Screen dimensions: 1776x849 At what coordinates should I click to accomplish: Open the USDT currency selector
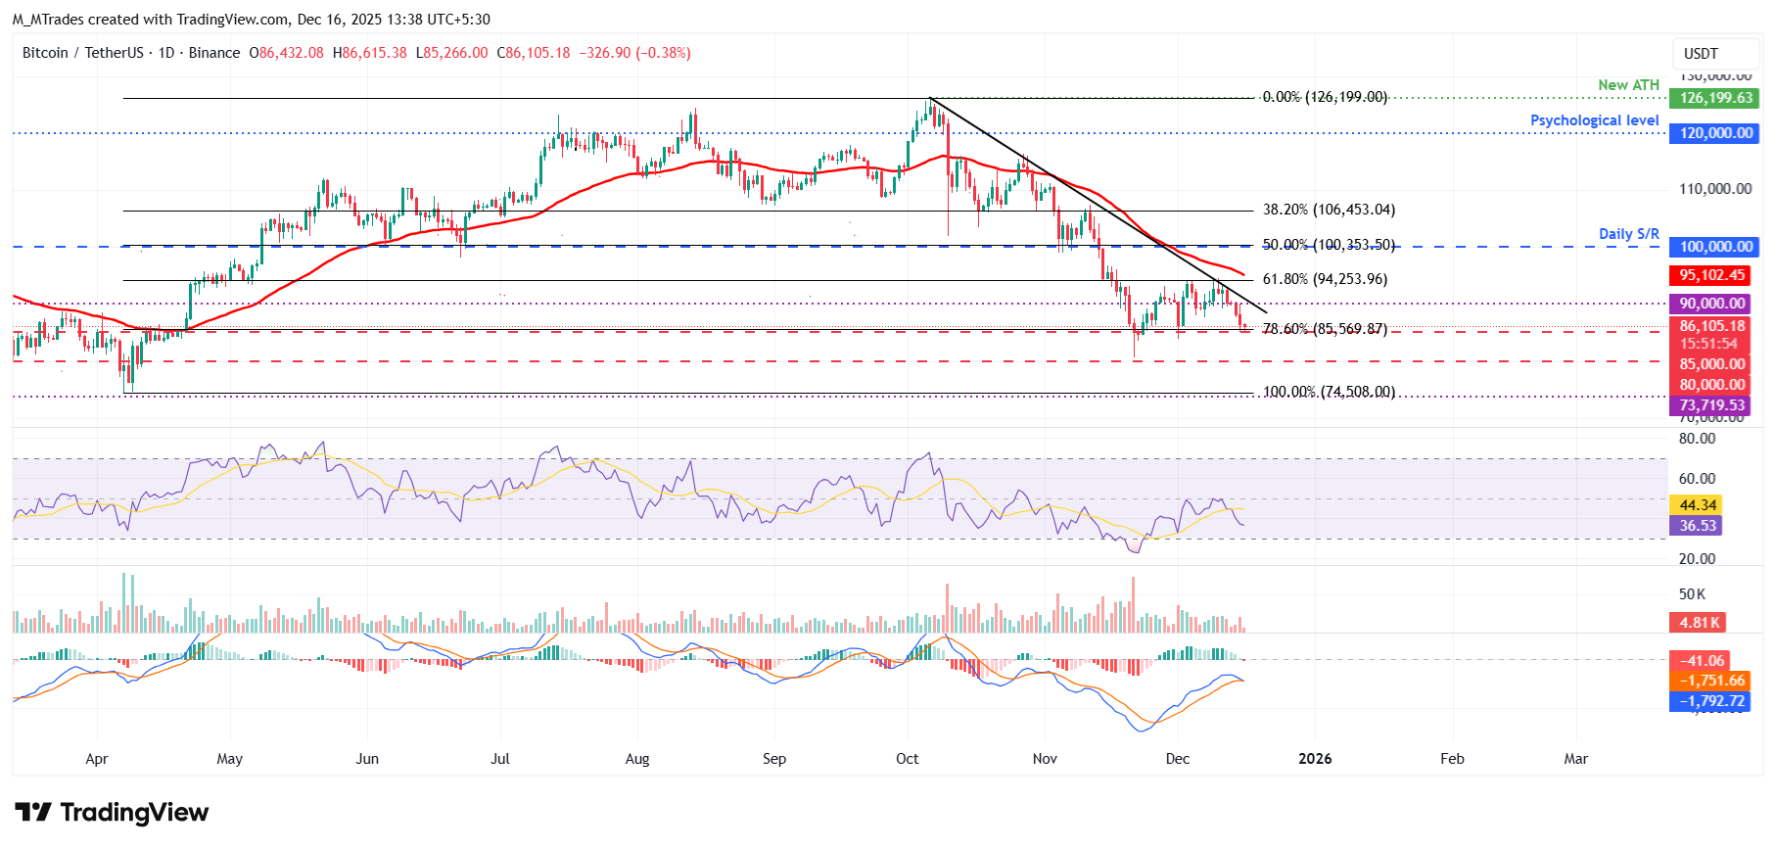[x=1701, y=54]
